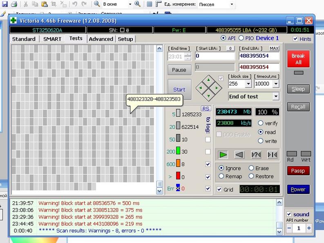
Task: Open the block size dropdown
Action: pyautogui.click(x=248, y=84)
